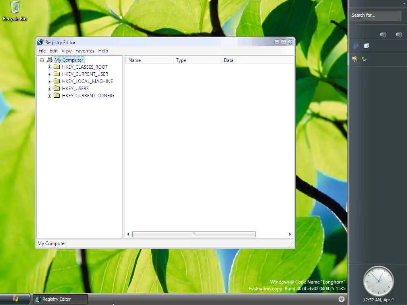The image size is (407, 305).
Task: Click the My Computer status bar text
Action: click(52, 243)
